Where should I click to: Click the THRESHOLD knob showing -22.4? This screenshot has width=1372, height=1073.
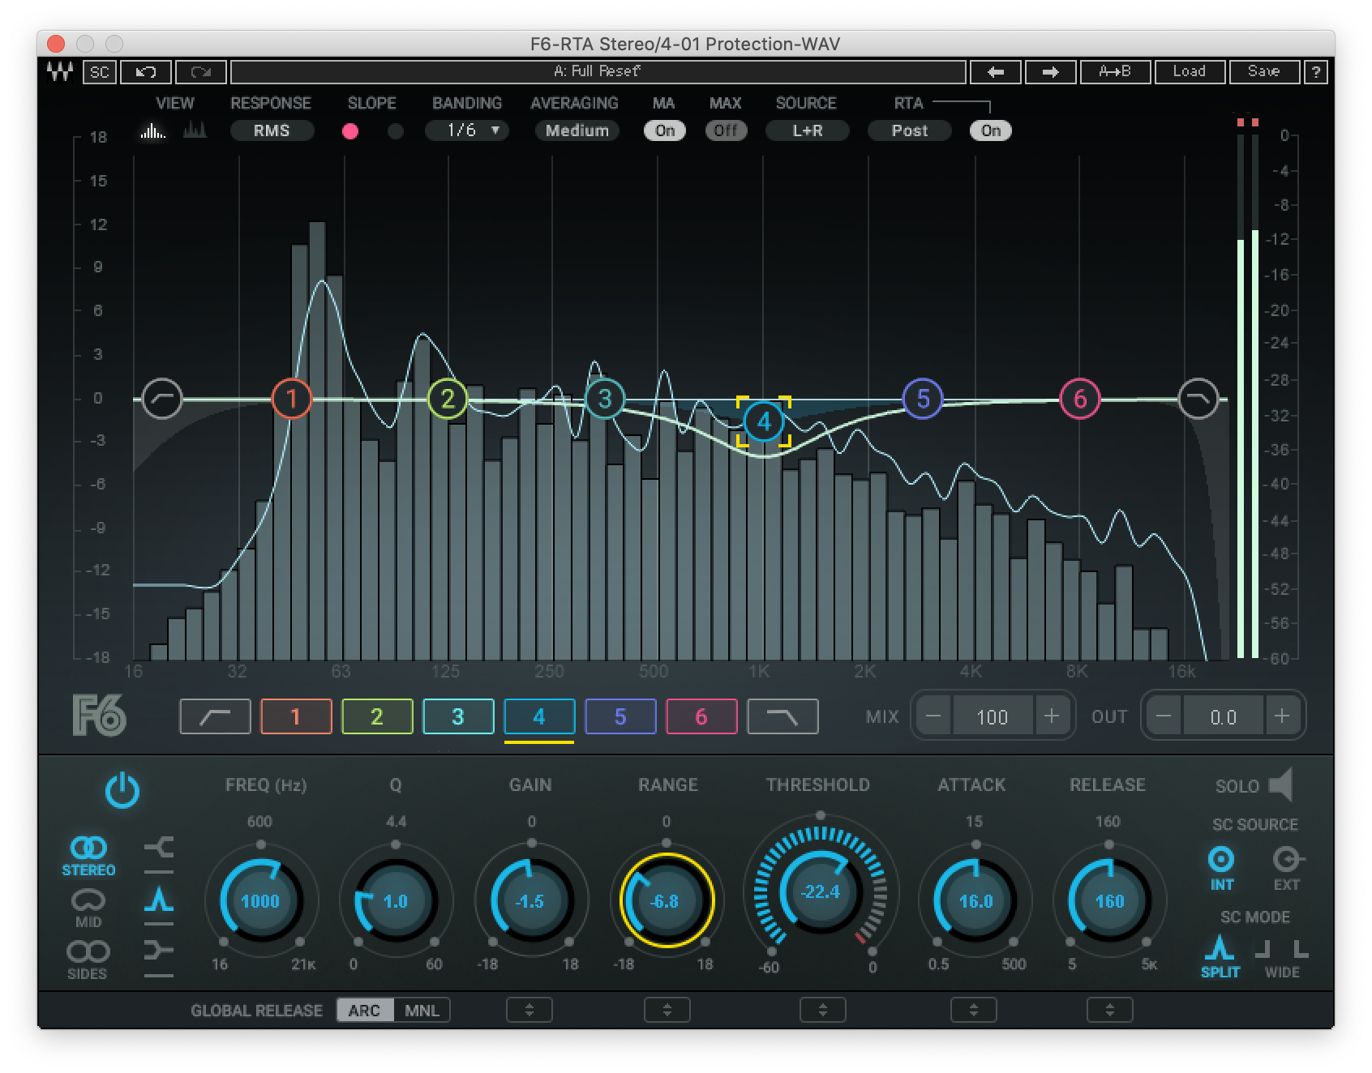coord(821,891)
